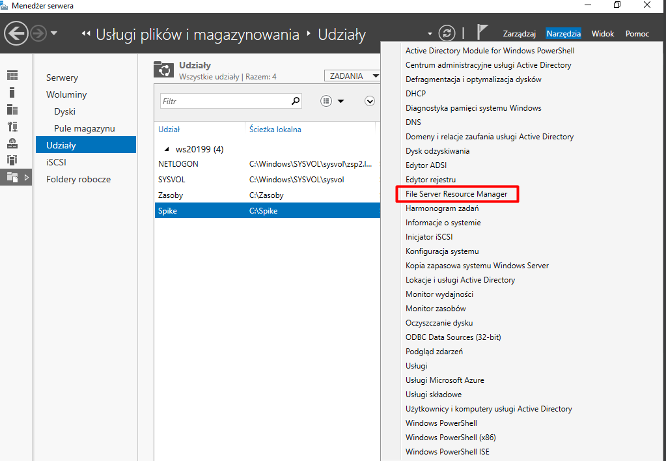Open the ZADANIA dropdown
This screenshot has height=461, width=666.
click(x=352, y=76)
